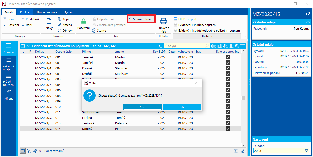
Task: Toggle Bylo exportováno for MZ/2023/5 row
Action: point(228,74)
